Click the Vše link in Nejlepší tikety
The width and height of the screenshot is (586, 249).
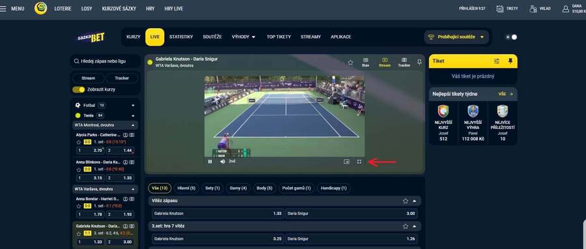point(506,94)
